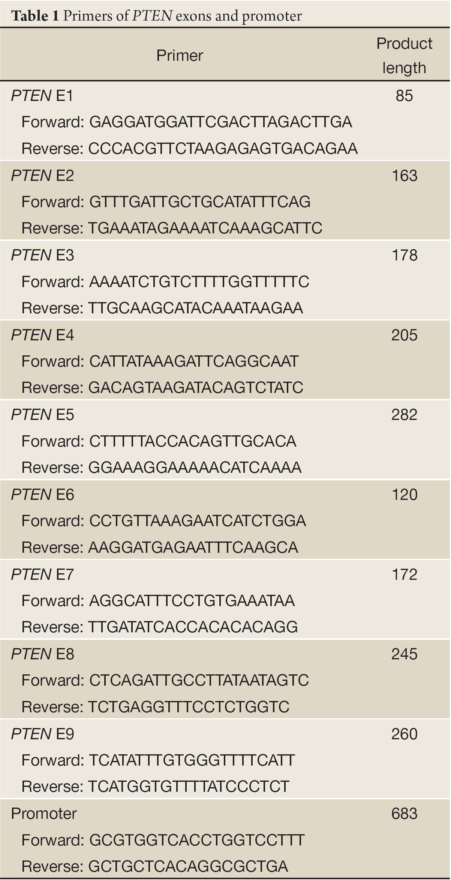The width and height of the screenshot is (451, 880).
Task: Click the PTEN E6 row label
Action: point(42,495)
